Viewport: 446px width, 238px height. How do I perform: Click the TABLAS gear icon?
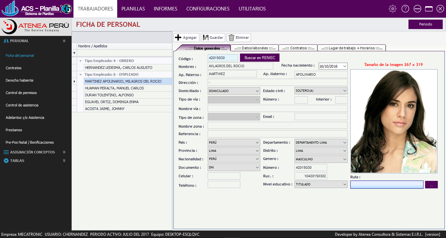[x=6, y=161]
